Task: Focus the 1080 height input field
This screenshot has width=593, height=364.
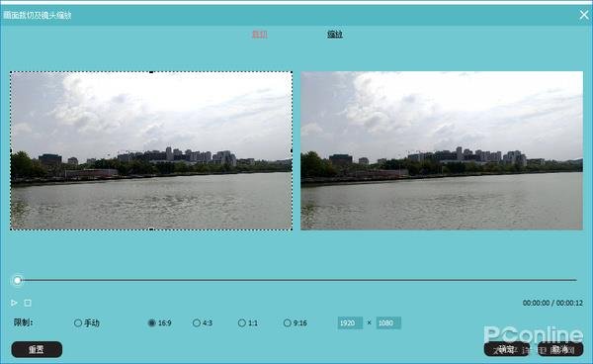Action: point(388,322)
